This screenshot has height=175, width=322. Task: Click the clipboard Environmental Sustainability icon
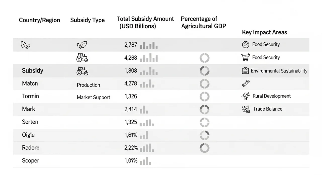[245, 71]
